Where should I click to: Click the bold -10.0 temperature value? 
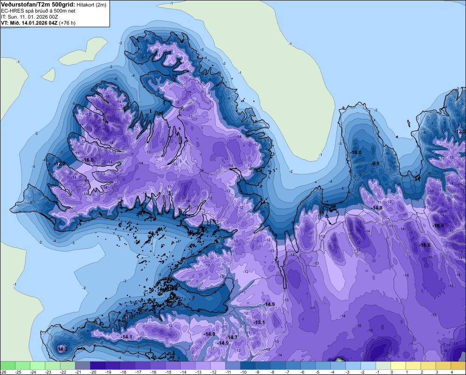(x=356, y=152)
